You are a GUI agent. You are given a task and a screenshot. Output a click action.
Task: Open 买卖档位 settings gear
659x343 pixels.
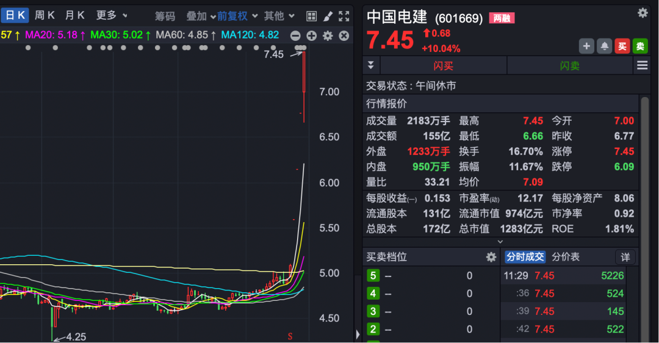491,257
